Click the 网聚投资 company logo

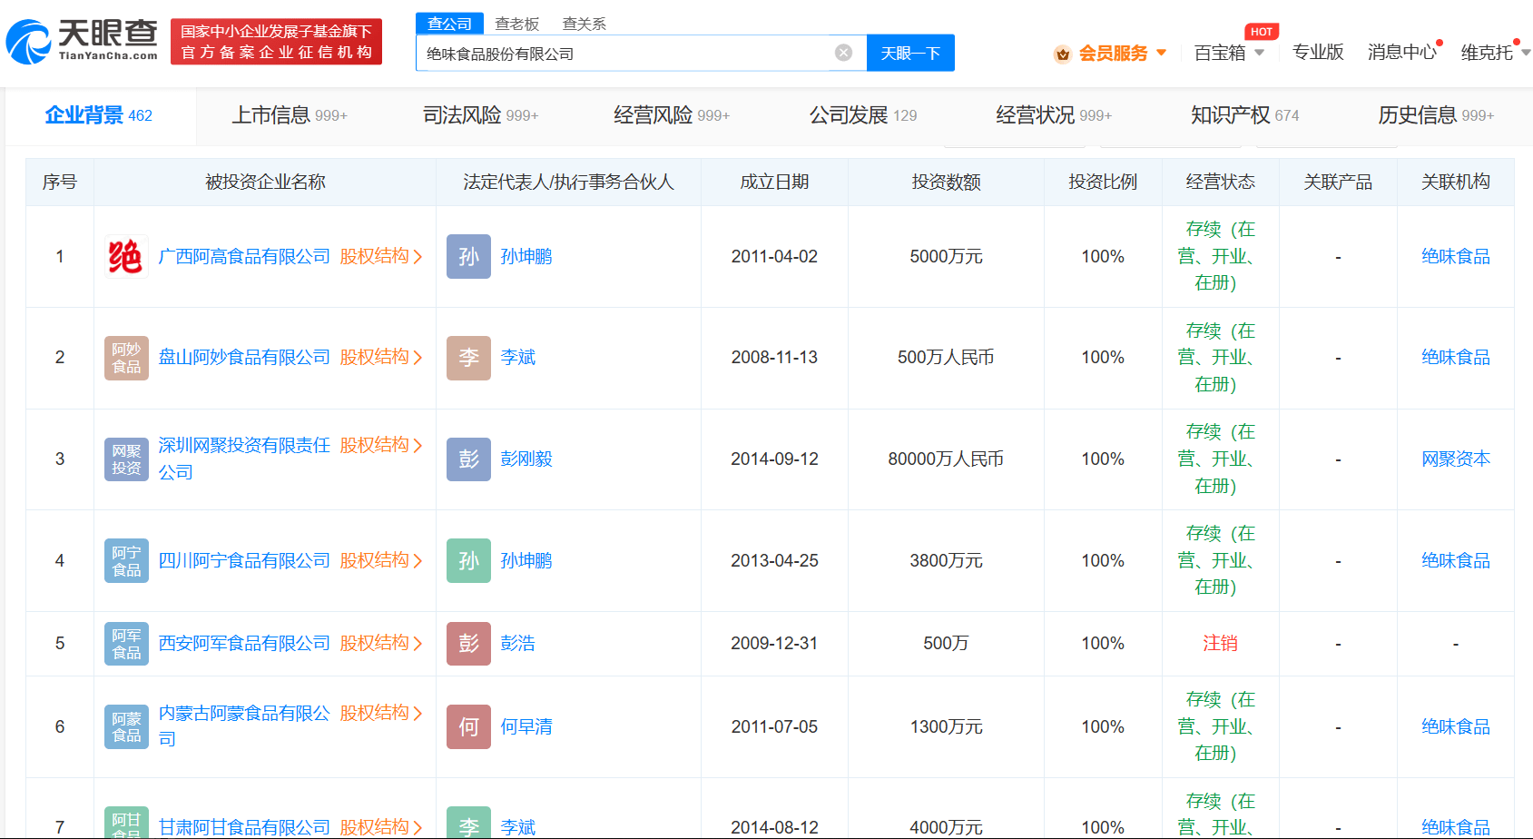[126, 459]
